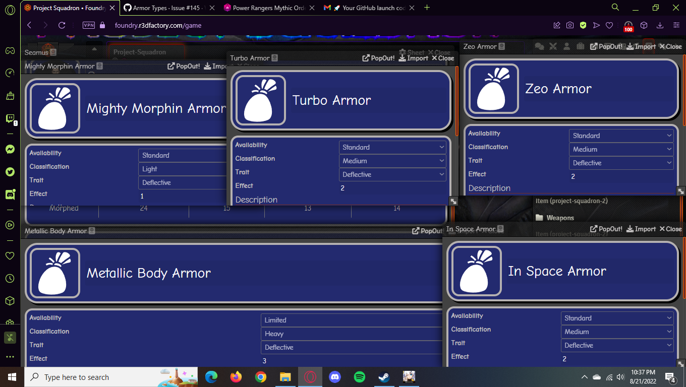Viewport: 686px width, 387px height.
Task: Open Turbo Armor Classification dropdown
Action: (392, 161)
